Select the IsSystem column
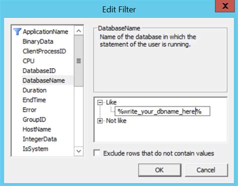This screenshot has height=186, width=238. click(36, 149)
